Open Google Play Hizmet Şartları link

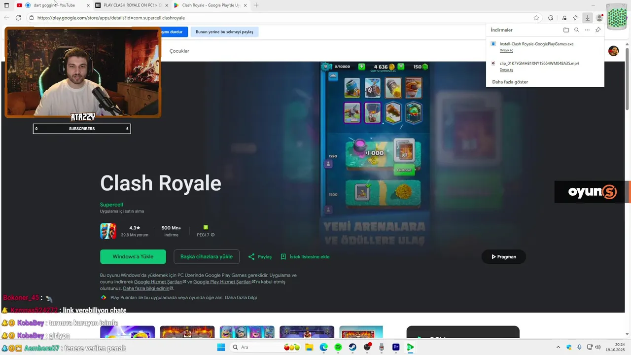click(224, 282)
